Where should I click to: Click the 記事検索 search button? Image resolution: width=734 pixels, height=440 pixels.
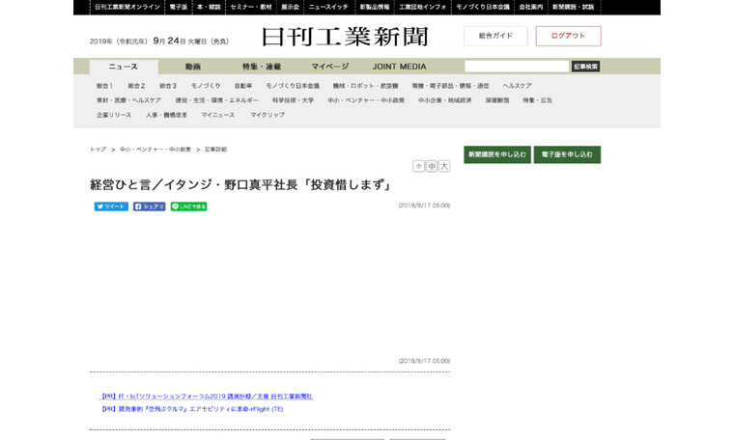[x=585, y=67]
